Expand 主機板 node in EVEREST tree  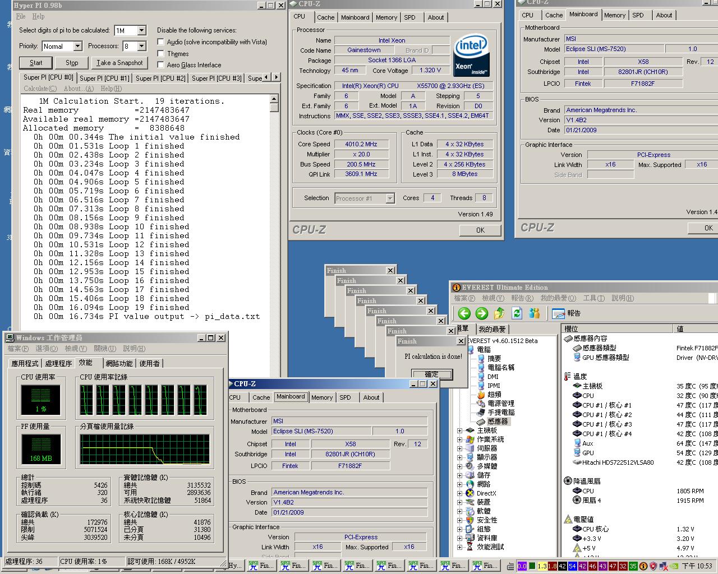coord(460,430)
